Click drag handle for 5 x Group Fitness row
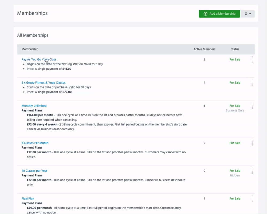Screen dimensions: 267x214 pyautogui.click(x=252, y=83)
